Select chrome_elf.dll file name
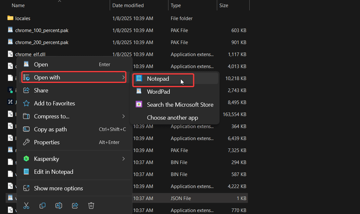 30,54
